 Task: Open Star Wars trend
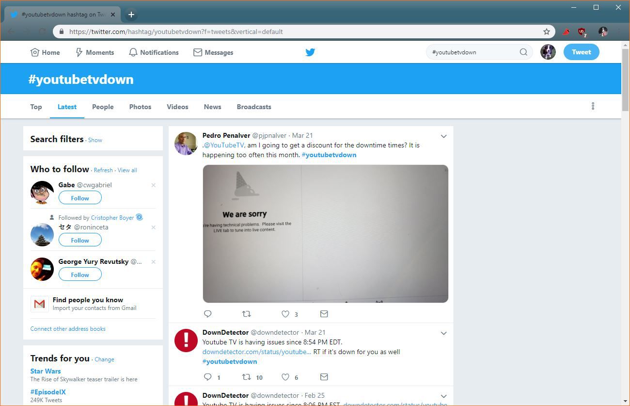coord(46,371)
